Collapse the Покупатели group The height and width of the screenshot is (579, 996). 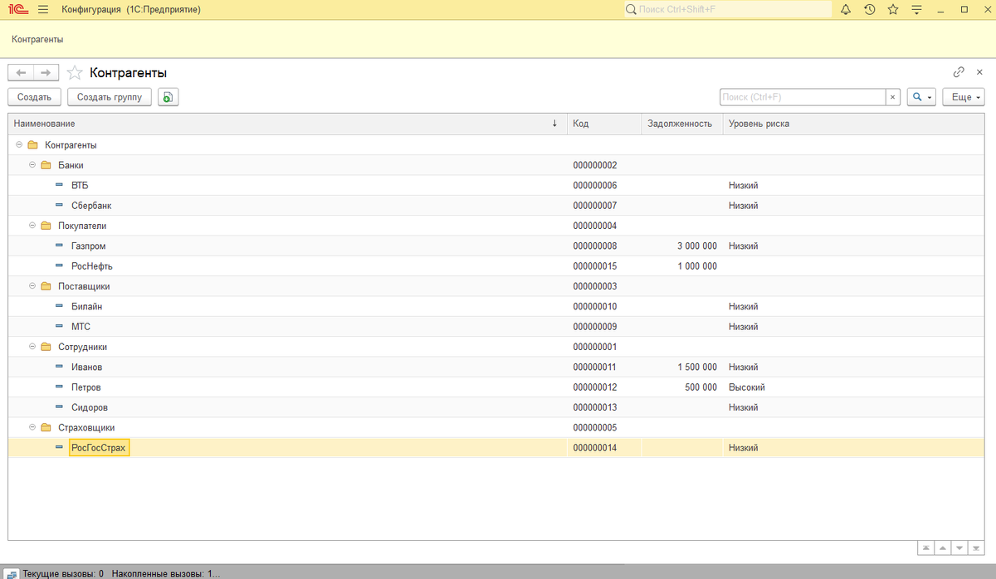(x=32, y=226)
